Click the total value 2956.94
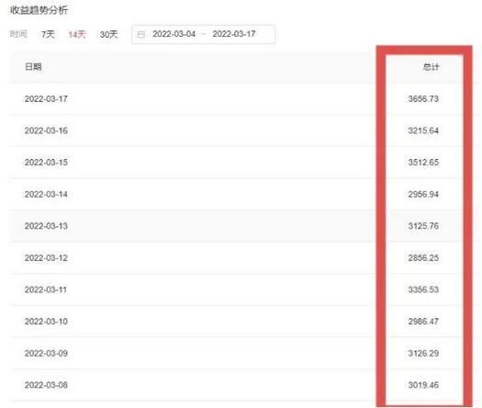The height and width of the screenshot is (408, 482). pyautogui.click(x=423, y=194)
